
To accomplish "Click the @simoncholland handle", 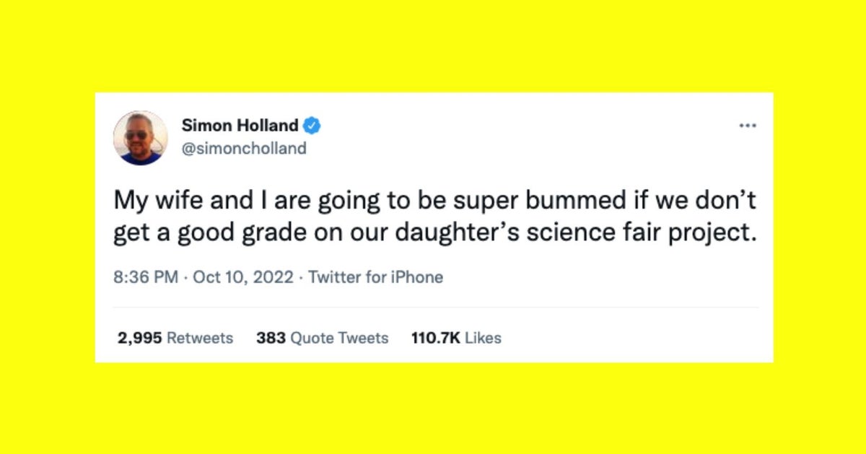I will [244, 148].
